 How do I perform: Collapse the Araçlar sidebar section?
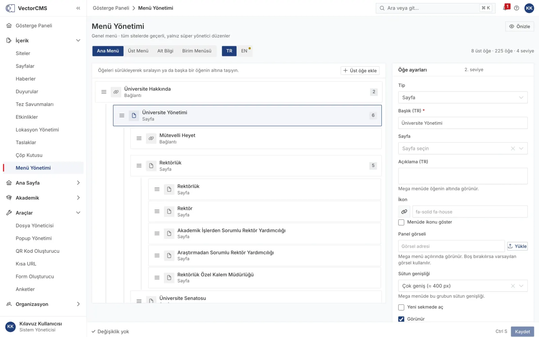(78, 213)
